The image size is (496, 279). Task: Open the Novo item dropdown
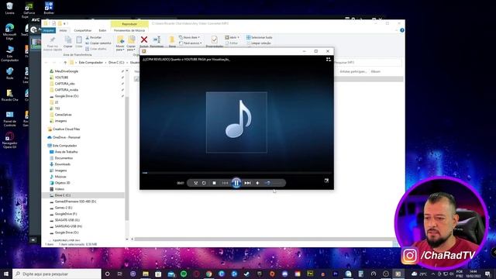[x=189, y=37]
